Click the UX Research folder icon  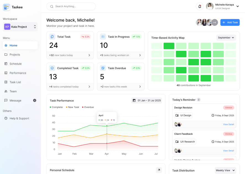(x=177, y=142)
